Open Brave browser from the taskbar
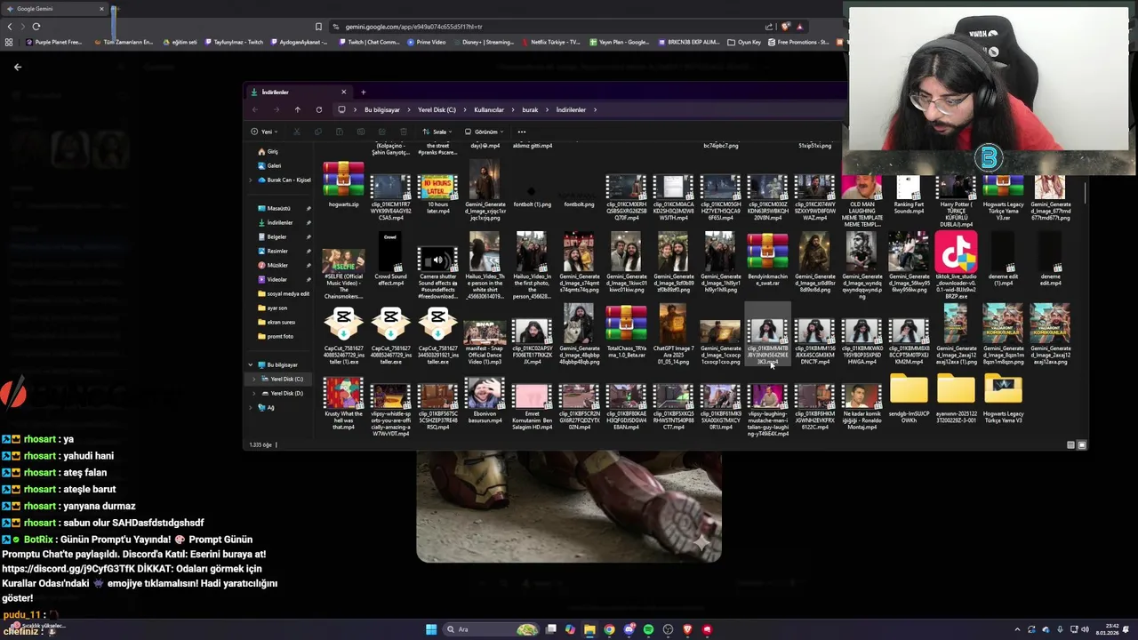Image resolution: width=1138 pixels, height=640 pixels. click(687, 629)
